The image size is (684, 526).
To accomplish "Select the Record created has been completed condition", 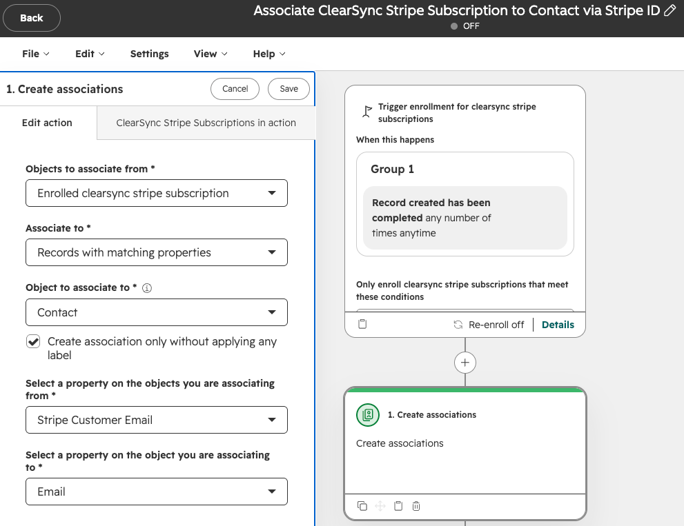I will click(x=465, y=218).
